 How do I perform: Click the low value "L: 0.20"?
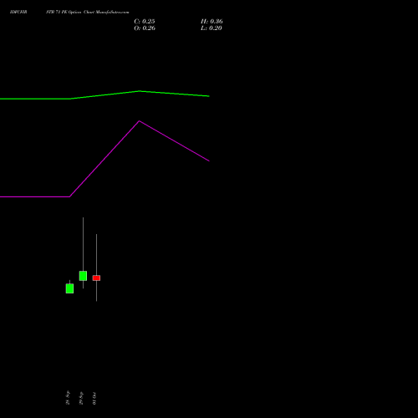coord(212,28)
